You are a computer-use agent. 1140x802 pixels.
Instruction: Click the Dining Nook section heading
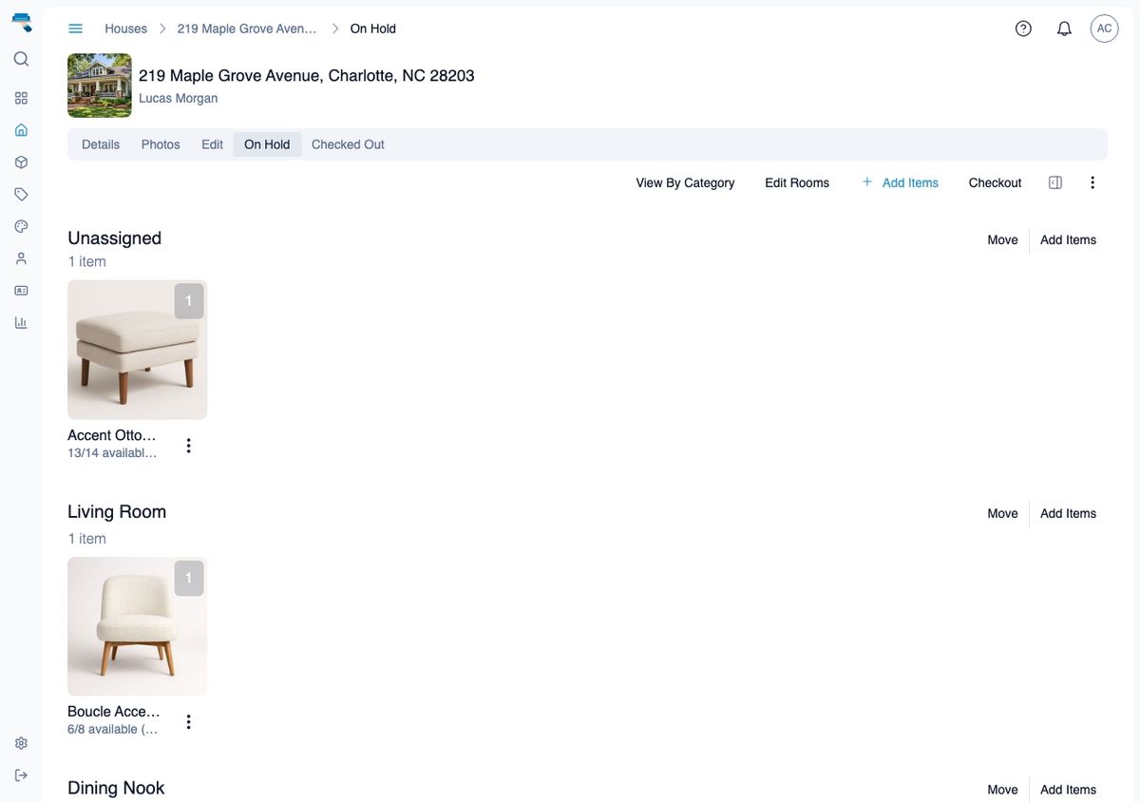[x=116, y=788]
